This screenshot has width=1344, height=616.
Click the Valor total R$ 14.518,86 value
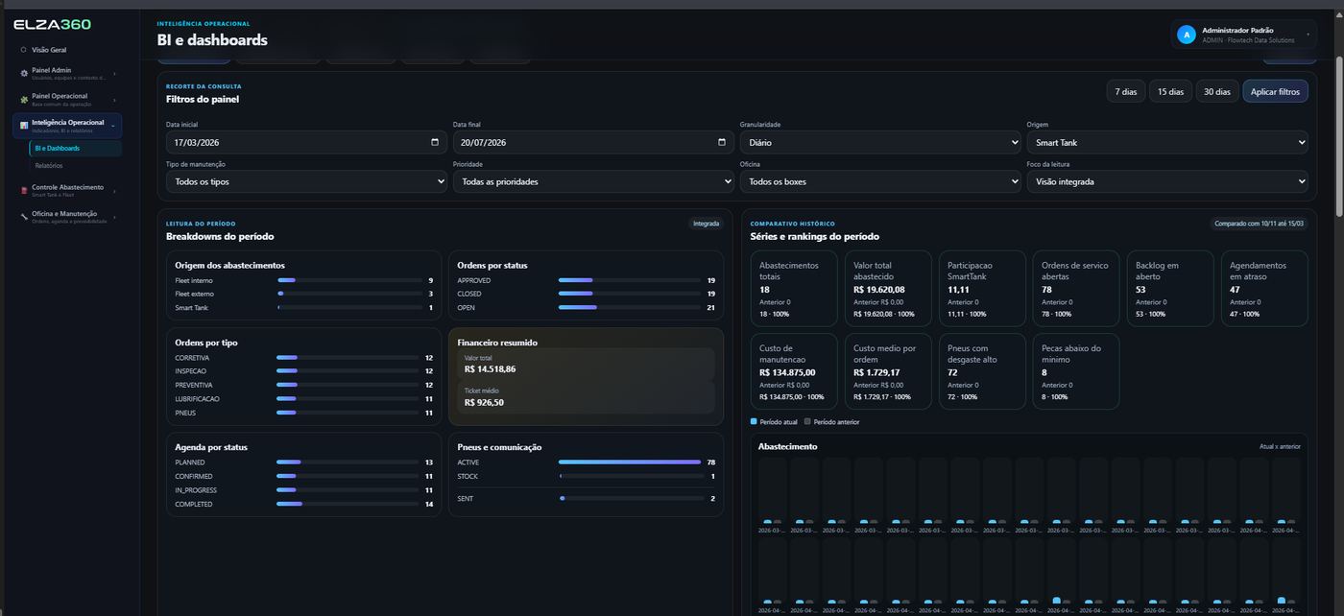click(x=490, y=369)
